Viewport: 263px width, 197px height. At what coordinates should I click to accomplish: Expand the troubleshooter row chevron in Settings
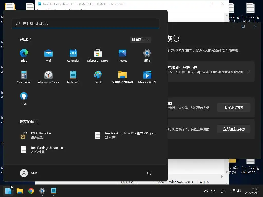tap(248, 72)
